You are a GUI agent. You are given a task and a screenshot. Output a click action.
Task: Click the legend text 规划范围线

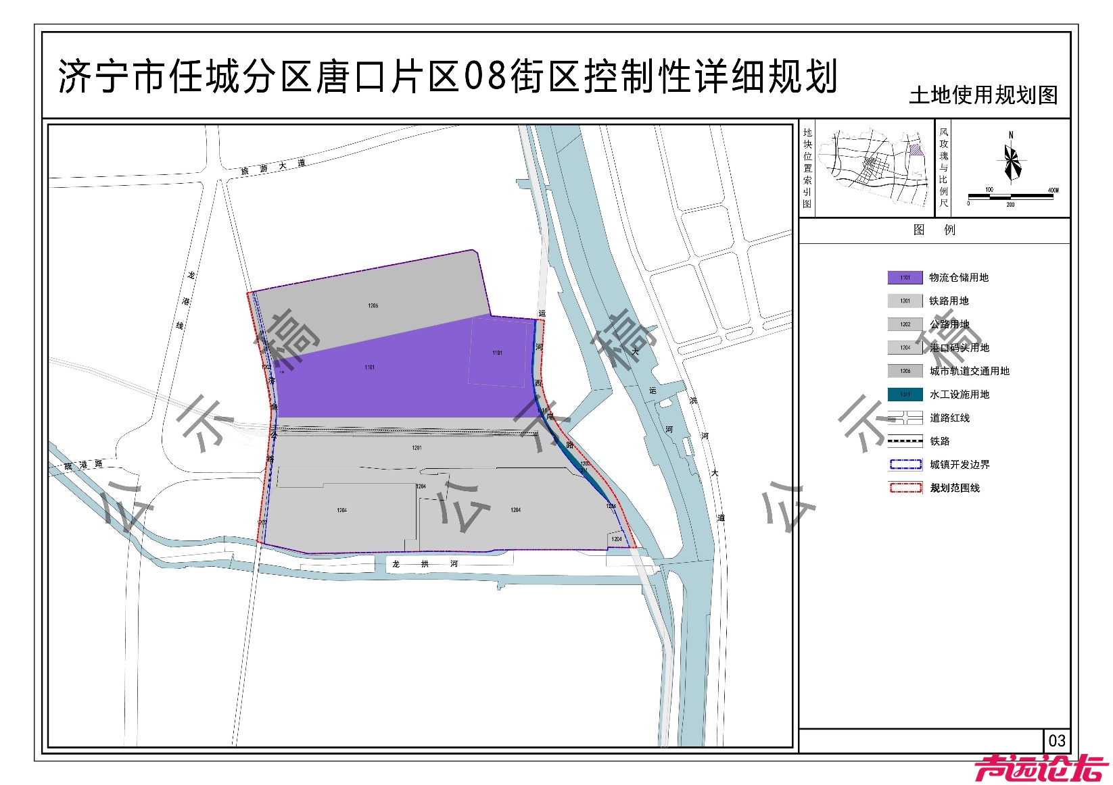[955, 488]
